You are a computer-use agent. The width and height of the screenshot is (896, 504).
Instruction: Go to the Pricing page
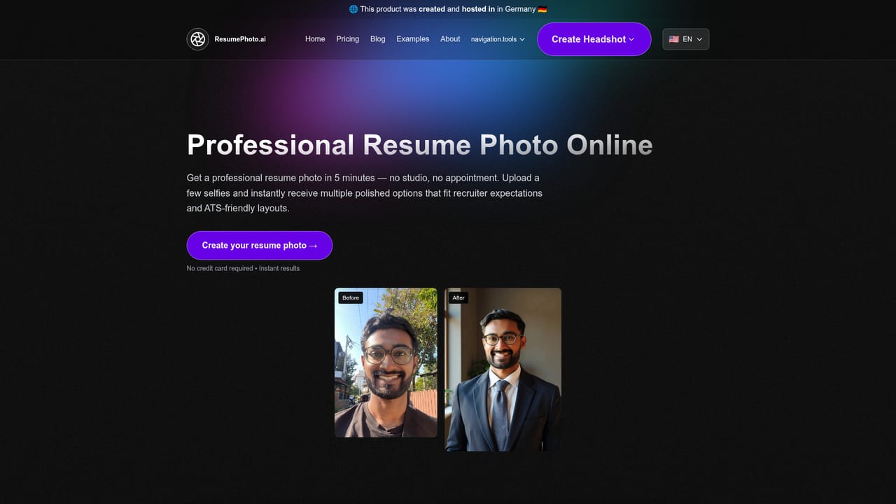347,39
